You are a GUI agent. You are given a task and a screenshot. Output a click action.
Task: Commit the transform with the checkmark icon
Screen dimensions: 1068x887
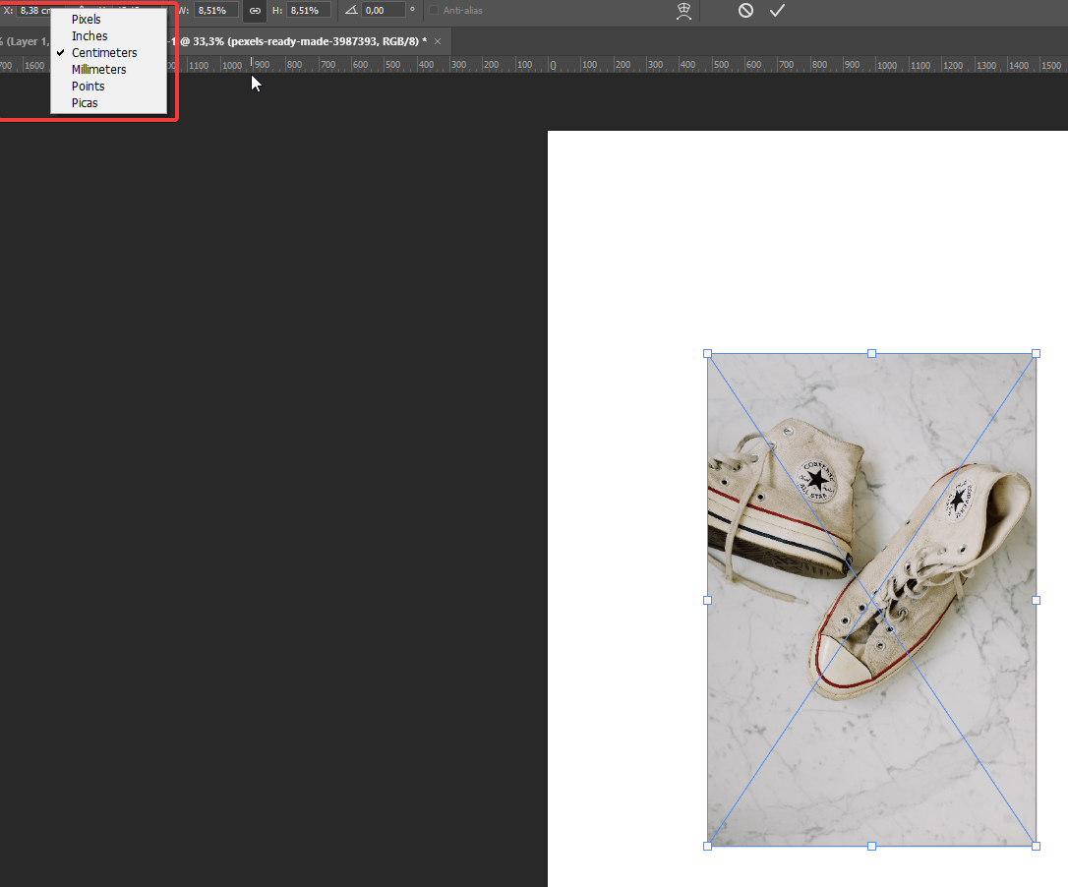pyautogui.click(x=777, y=10)
